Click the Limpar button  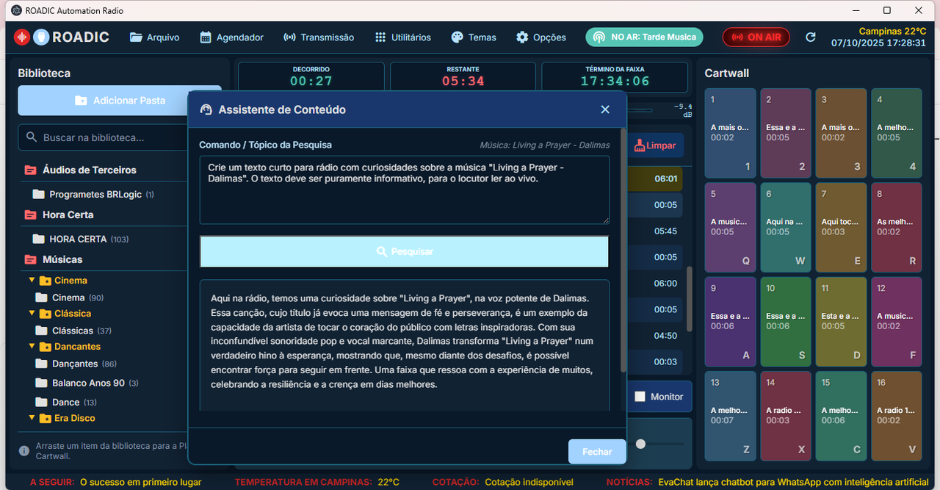coord(655,145)
